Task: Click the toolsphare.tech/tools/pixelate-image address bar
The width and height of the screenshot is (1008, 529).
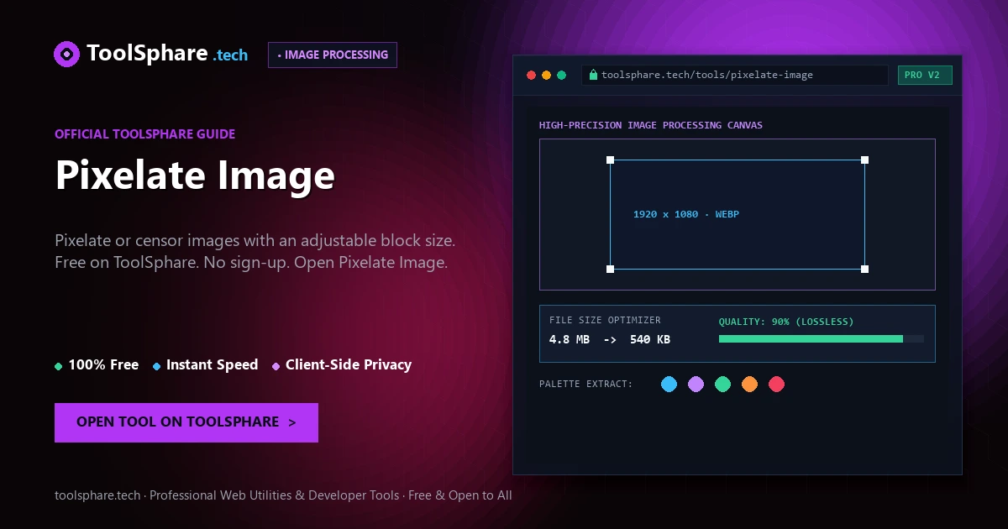Action: coord(734,75)
